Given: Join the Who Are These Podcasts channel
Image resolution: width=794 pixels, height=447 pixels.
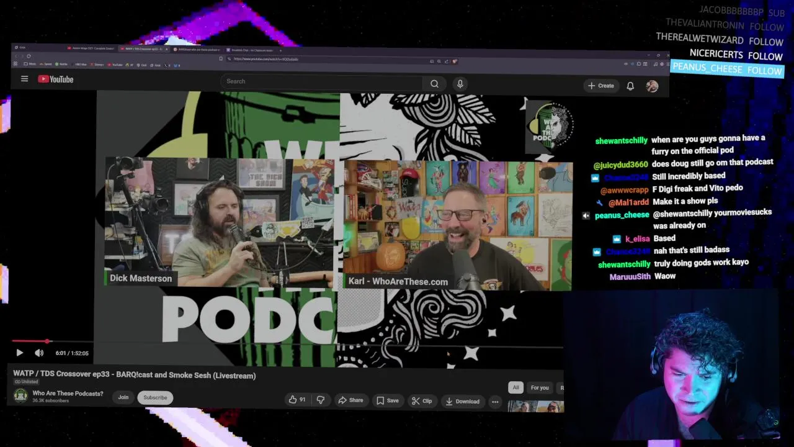Looking at the screenshot, I should [123, 397].
